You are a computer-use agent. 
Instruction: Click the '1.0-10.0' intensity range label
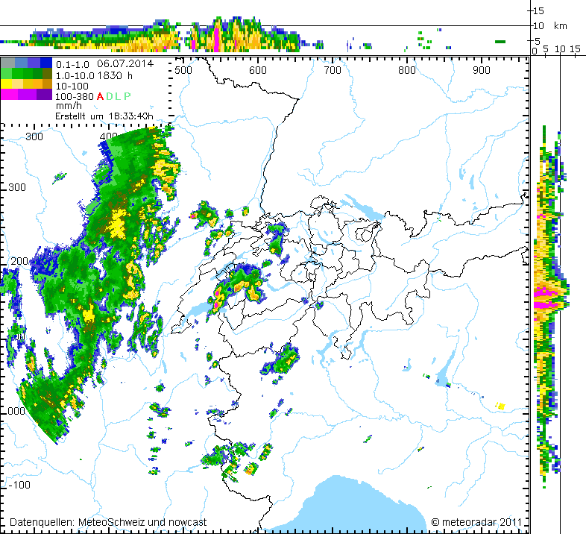pyautogui.click(x=75, y=76)
